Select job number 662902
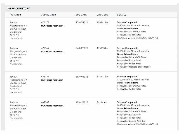 click(x=45, y=102)
